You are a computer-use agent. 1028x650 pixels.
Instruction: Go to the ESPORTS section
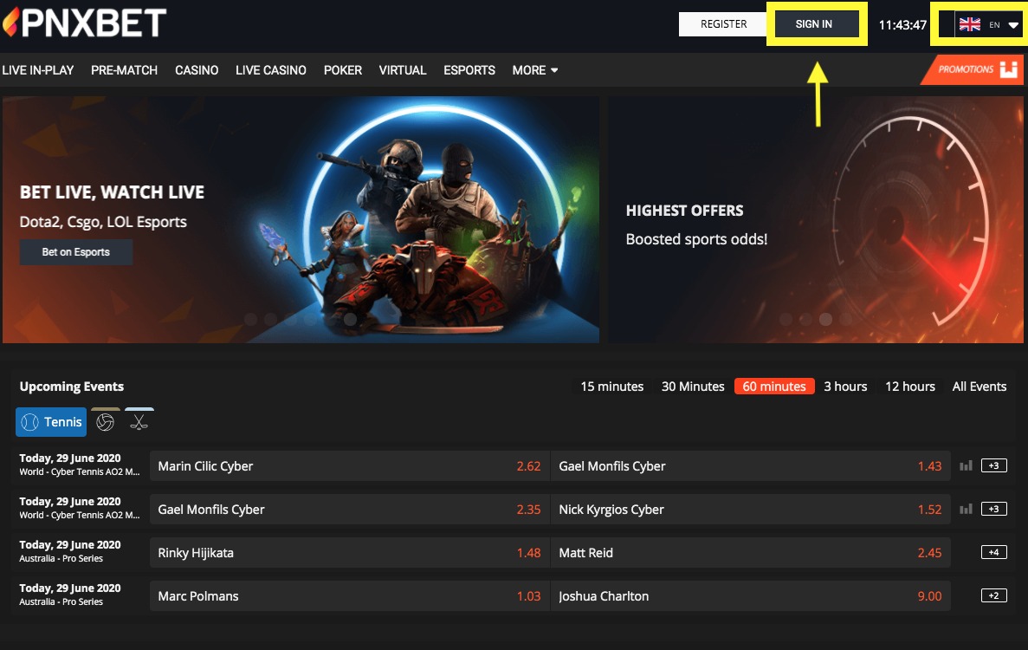click(x=469, y=70)
